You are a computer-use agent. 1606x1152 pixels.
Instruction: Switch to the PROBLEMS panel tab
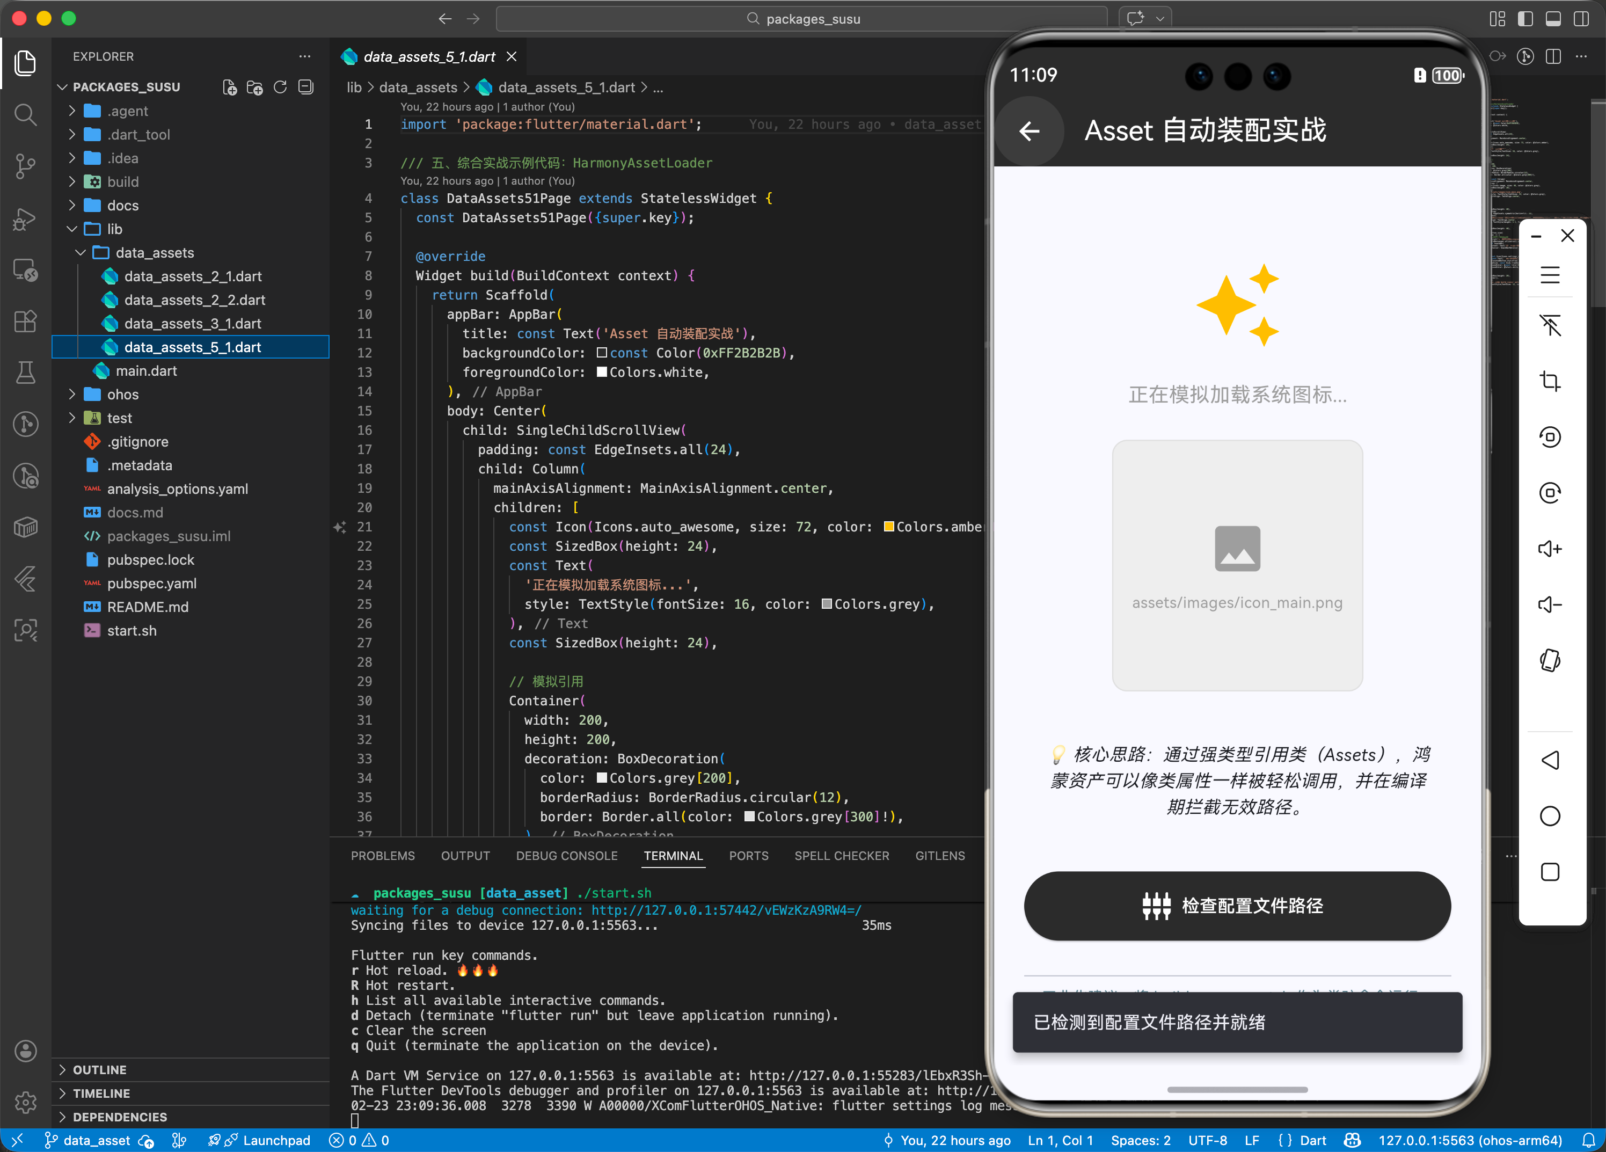click(x=382, y=855)
